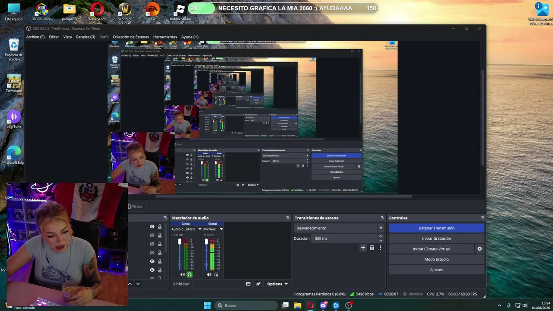Open Colección de Escenas menu

131,37
